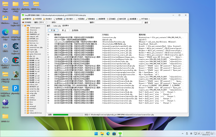The height and width of the screenshot is (137, 216).
Task: Click the 自动审计 toolbar button
Action: pyautogui.click(x=47, y=19)
